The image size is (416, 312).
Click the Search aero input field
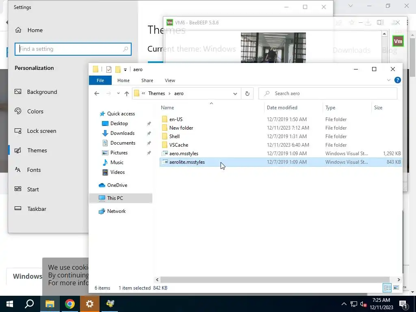pos(328,93)
